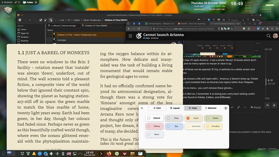The image size is (279, 157).
Task: Open the post's more options ellipsis
Action: (x=245, y=107)
